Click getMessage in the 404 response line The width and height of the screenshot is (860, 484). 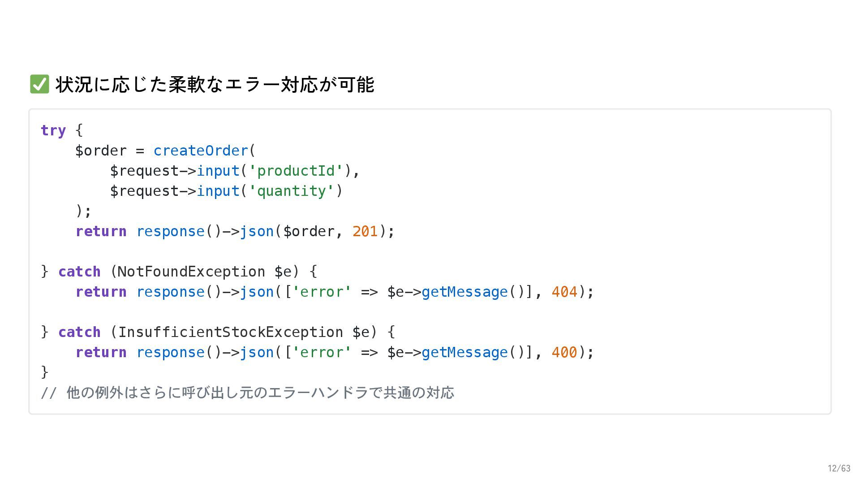tap(464, 292)
